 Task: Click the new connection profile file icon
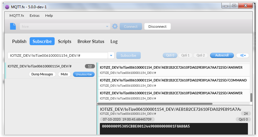pyautogui.click(x=13, y=26)
